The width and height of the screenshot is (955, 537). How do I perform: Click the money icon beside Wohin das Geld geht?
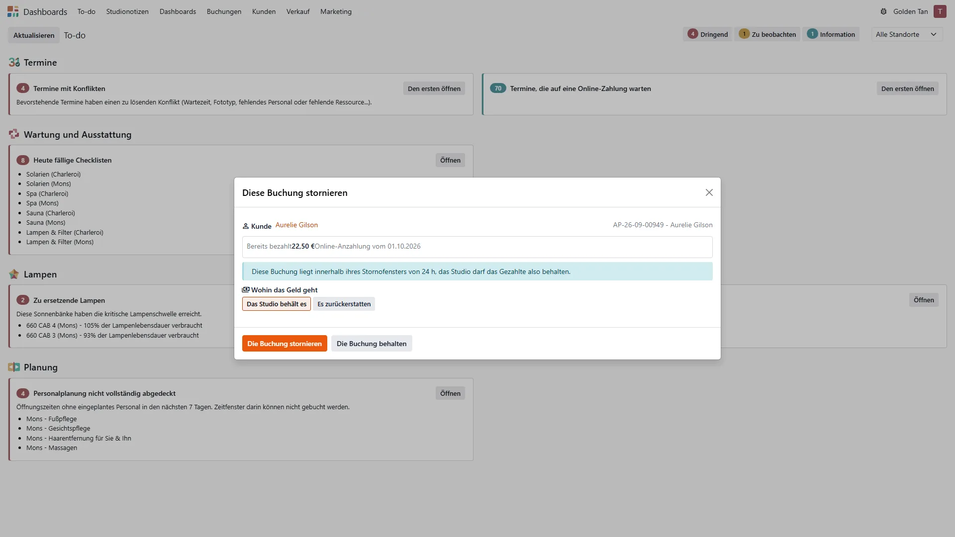(246, 289)
